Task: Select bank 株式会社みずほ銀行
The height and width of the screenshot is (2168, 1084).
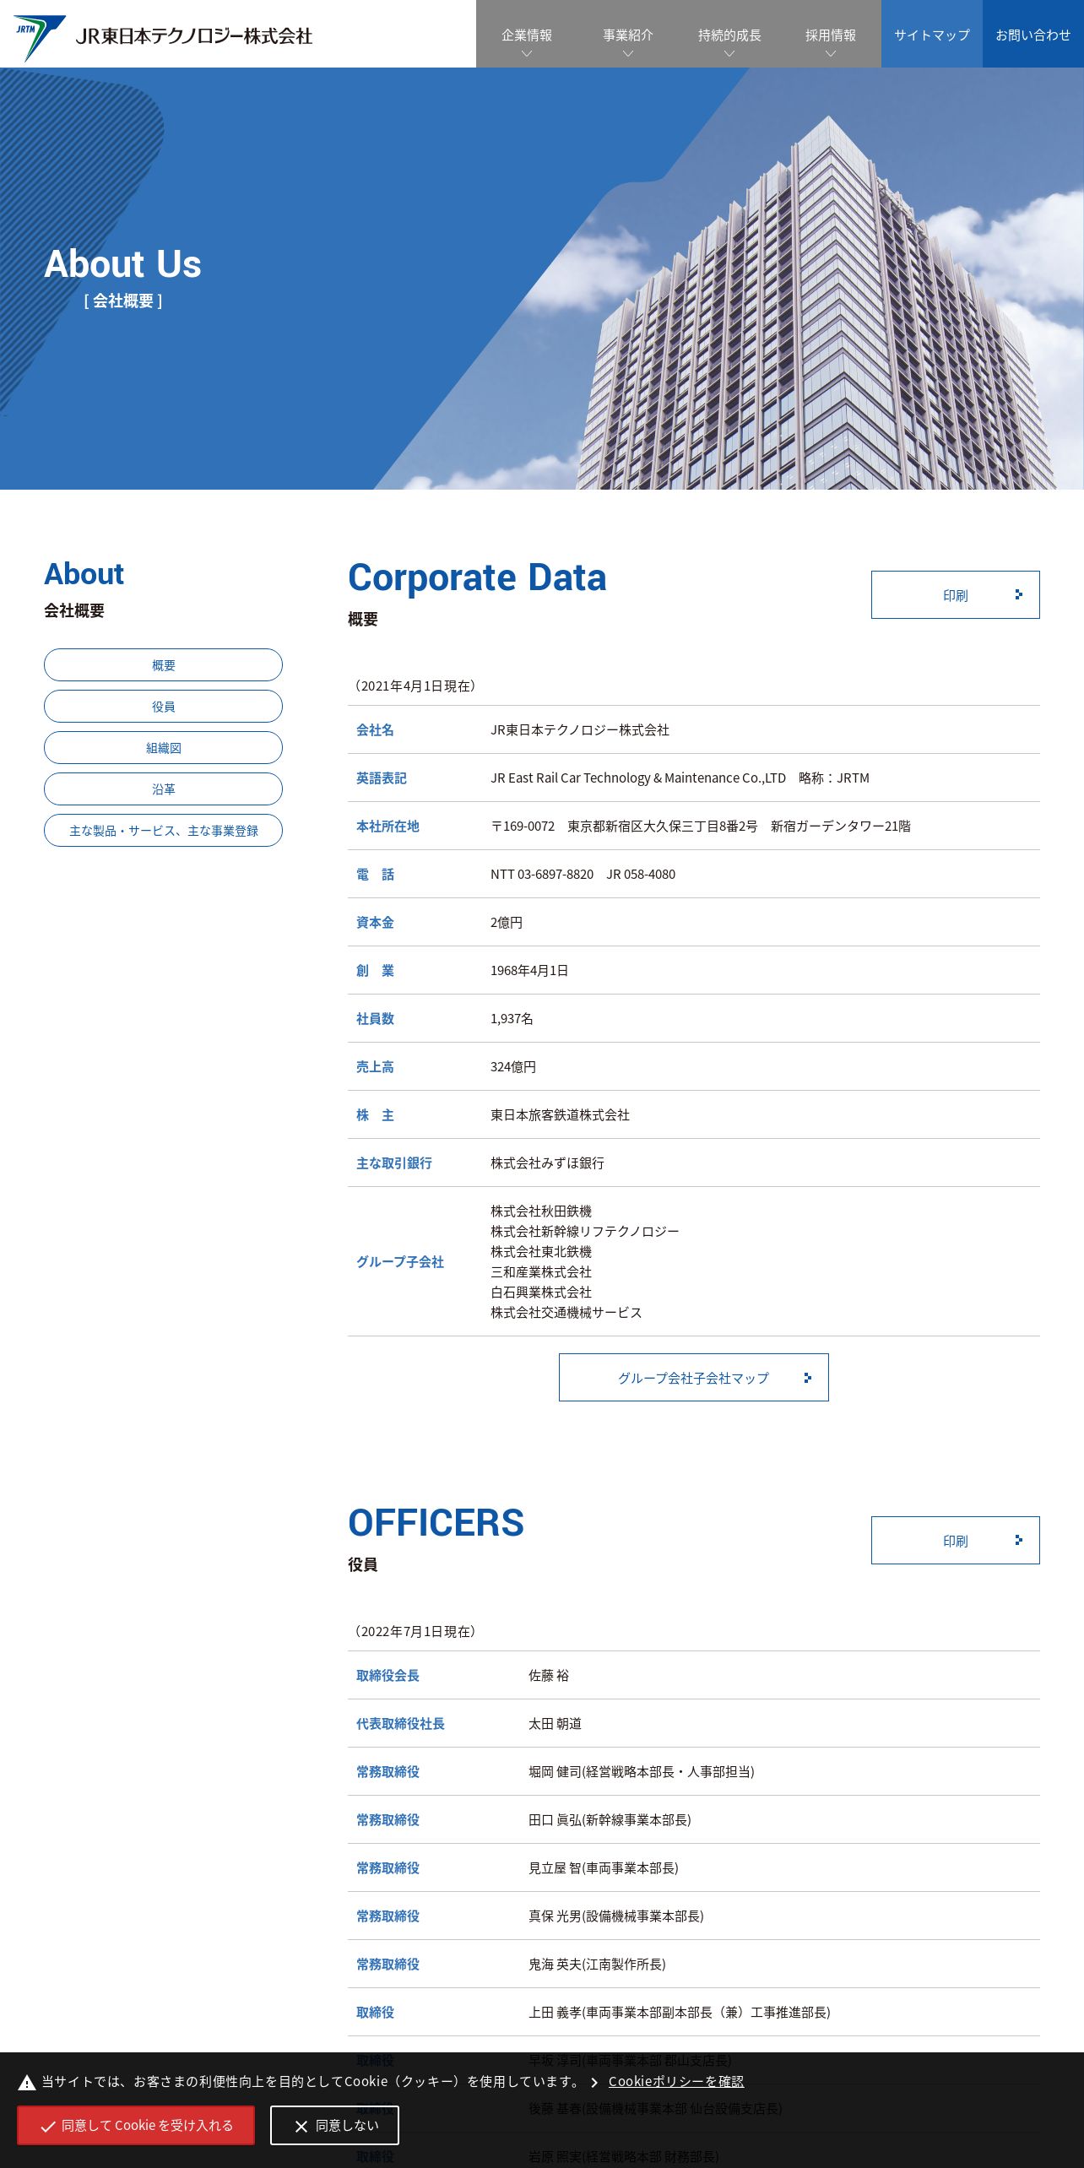Action: click(x=547, y=1163)
